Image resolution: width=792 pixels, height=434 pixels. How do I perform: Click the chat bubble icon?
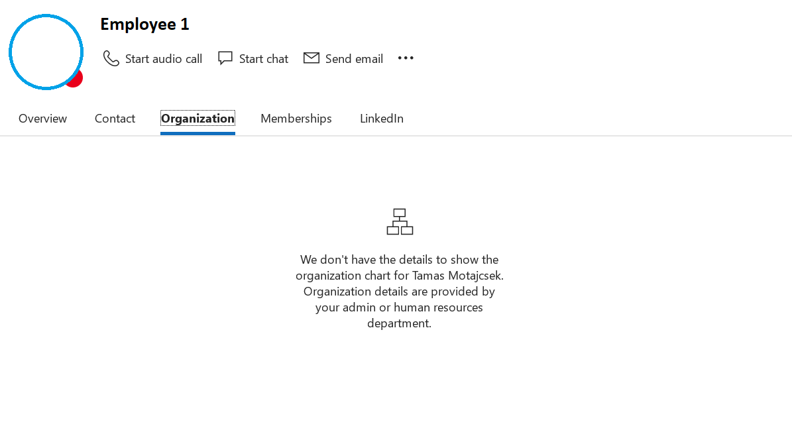pyautogui.click(x=225, y=58)
